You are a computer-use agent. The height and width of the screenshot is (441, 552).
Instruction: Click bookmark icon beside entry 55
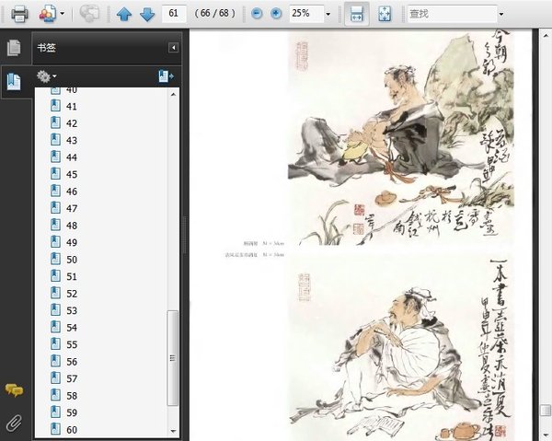(55, 343)
